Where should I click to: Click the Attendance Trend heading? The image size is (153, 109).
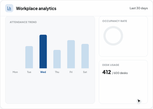23,22
